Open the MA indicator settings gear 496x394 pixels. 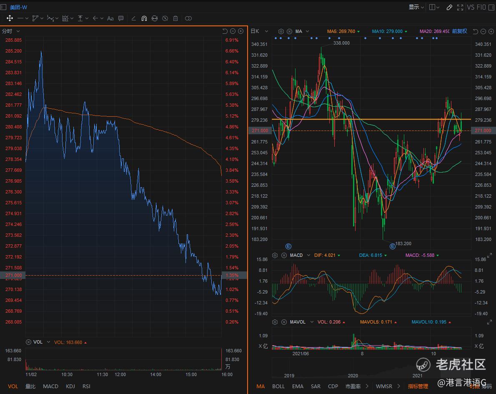pos(281,31)
